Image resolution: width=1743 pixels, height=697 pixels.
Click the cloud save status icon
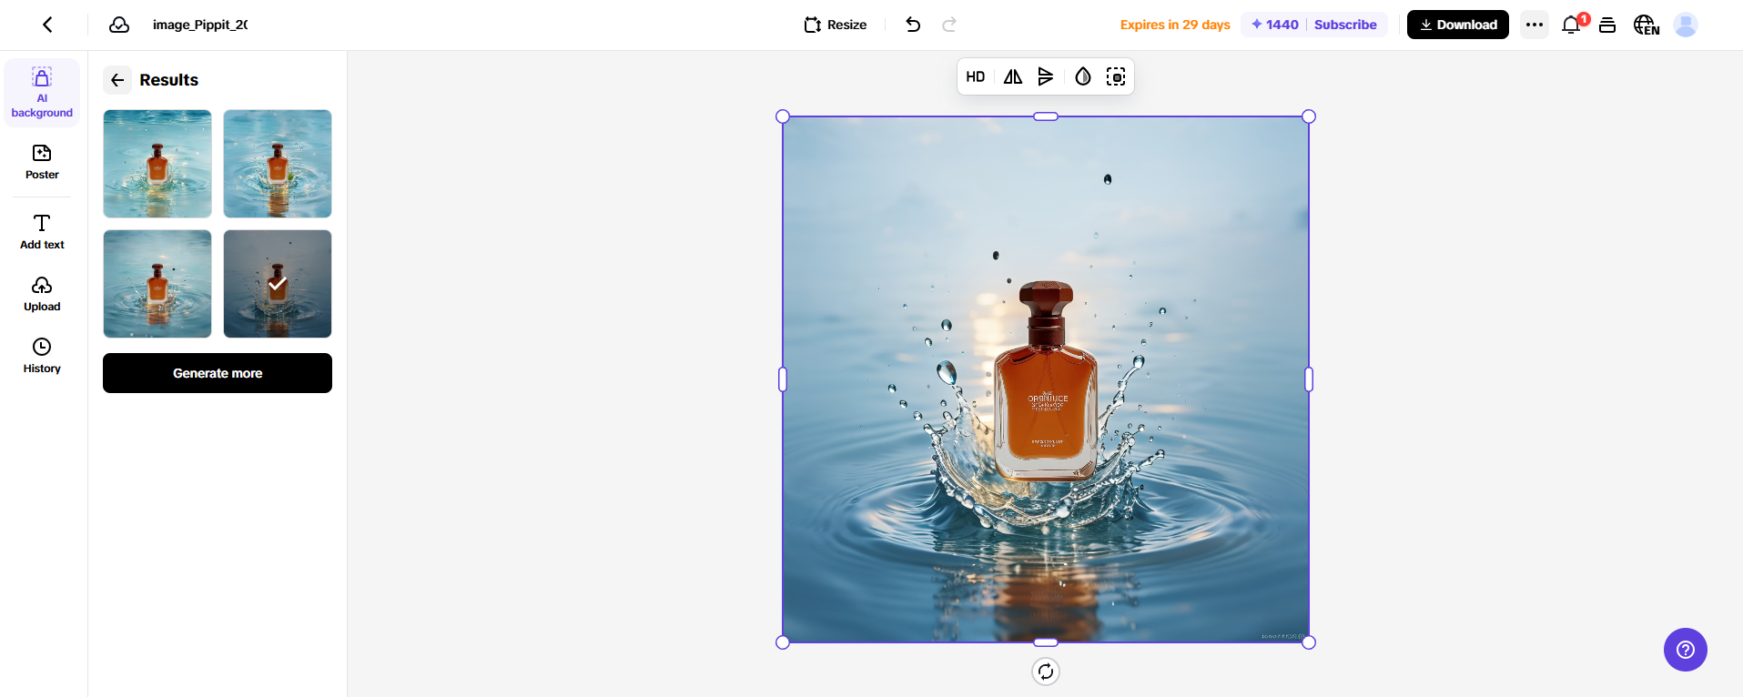pos(119,25)
